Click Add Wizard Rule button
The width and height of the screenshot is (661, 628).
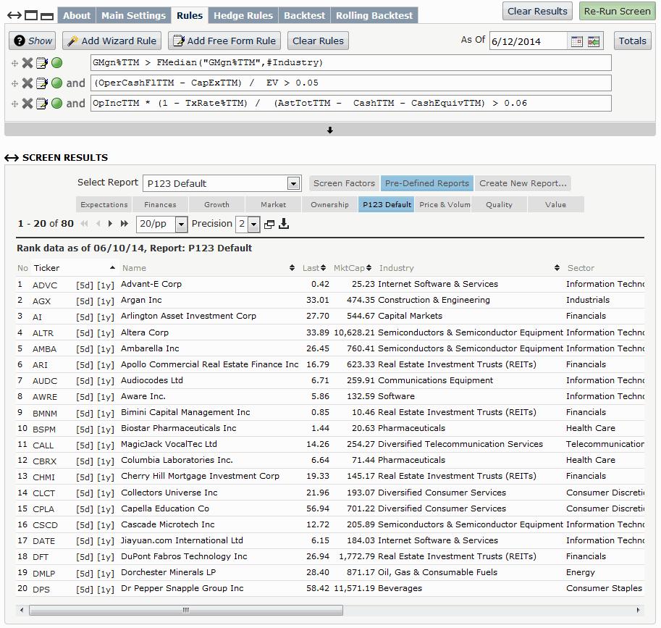pyautogui.click(x=111, y=41)
